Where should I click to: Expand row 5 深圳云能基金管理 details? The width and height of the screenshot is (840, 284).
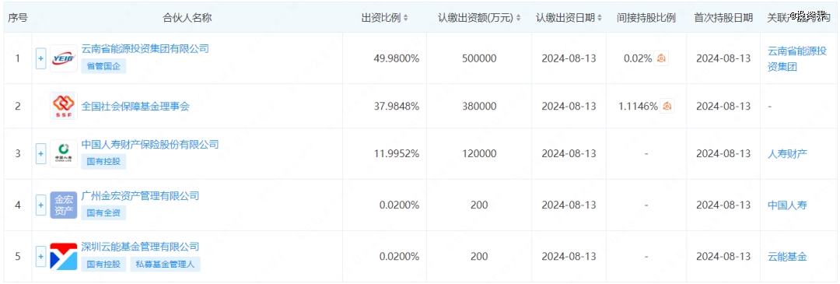pos(40,257)
